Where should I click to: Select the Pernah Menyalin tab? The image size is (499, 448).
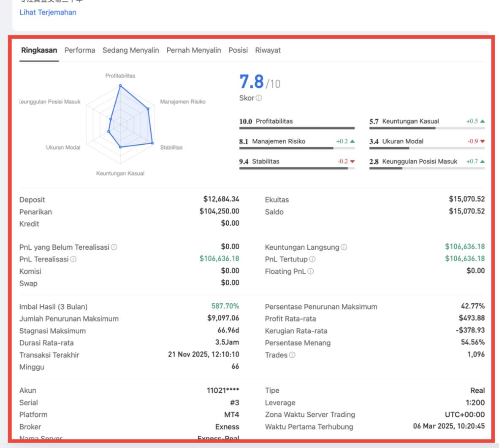pos(193,50)
